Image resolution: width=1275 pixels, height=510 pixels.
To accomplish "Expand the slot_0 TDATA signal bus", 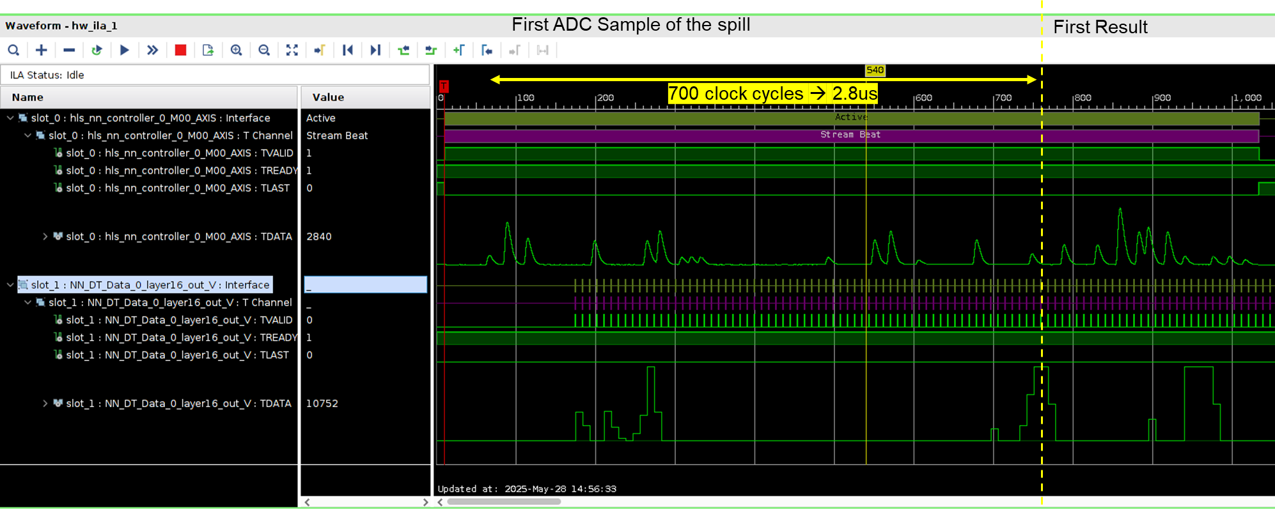I will pyautogui.click(x=45, y=236).
